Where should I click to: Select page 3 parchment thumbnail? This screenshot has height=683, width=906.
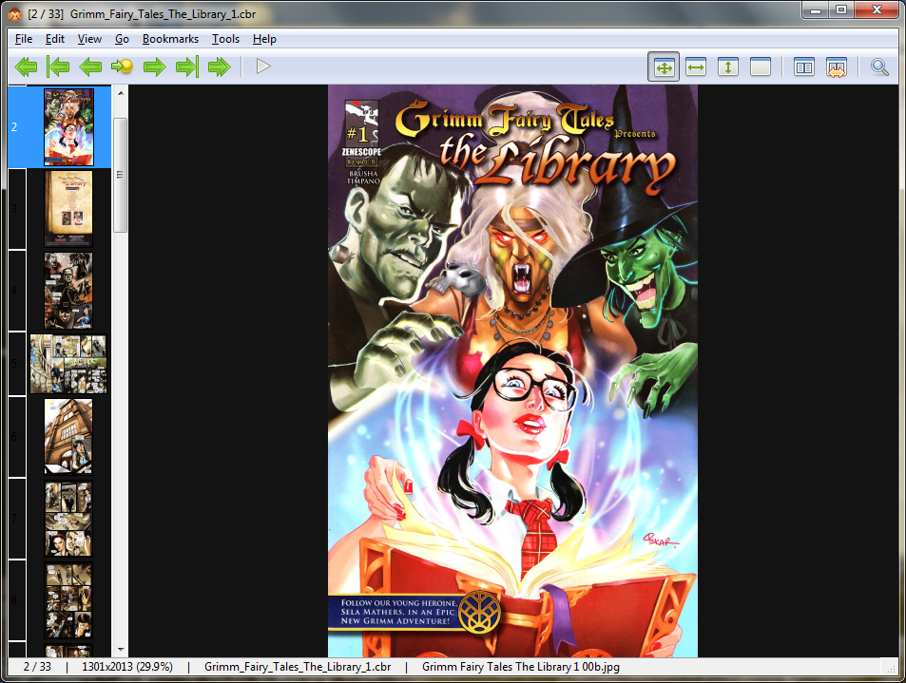68,209
